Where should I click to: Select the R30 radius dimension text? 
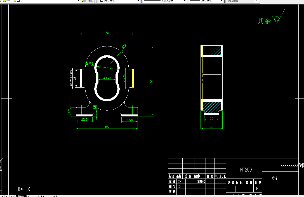(124, 46)
